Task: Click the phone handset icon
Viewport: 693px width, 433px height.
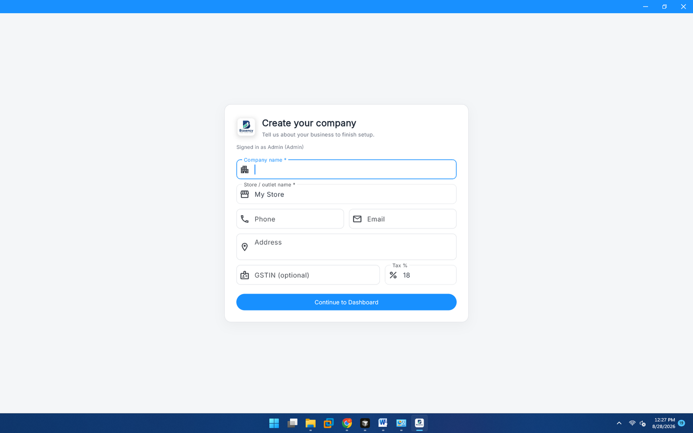Action: pyautogui.click(x=245, y=219)
